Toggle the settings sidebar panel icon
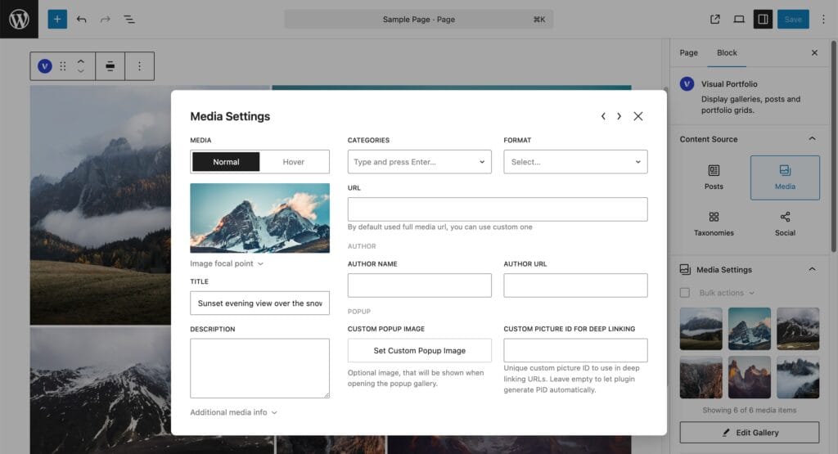This screenshot has height=454, width=838. (763, 20)
